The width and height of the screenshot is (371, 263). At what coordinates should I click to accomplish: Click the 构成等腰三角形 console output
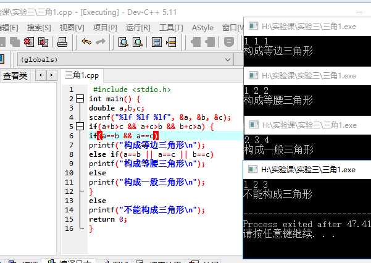[x=278, y=101]
